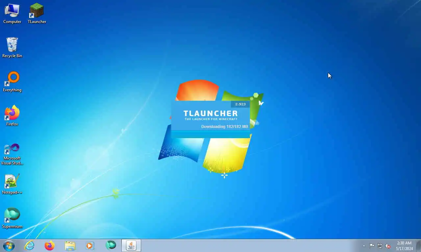Switch to the Java TLauncher taskbar item

point(131,245)
